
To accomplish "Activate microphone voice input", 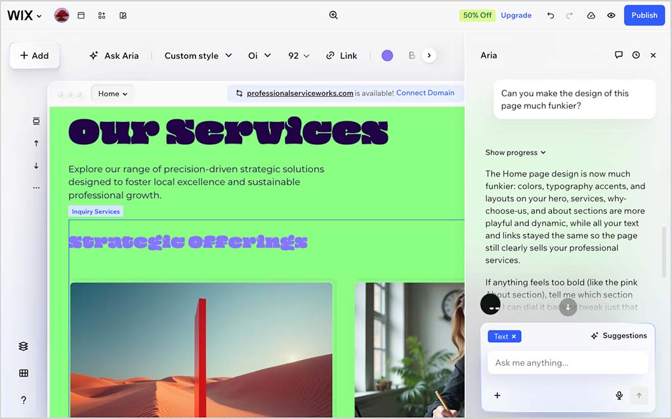I will [619, 395].
